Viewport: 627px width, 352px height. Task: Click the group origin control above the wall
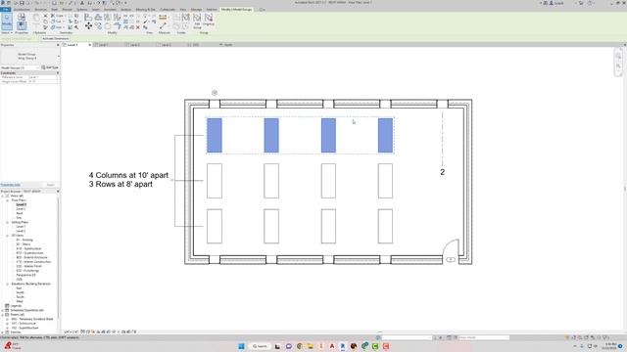[x=215, y=93]
